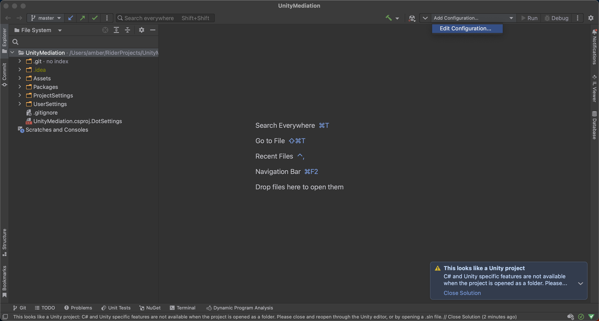Open the master branch dropdown

[x=46, y=18]
